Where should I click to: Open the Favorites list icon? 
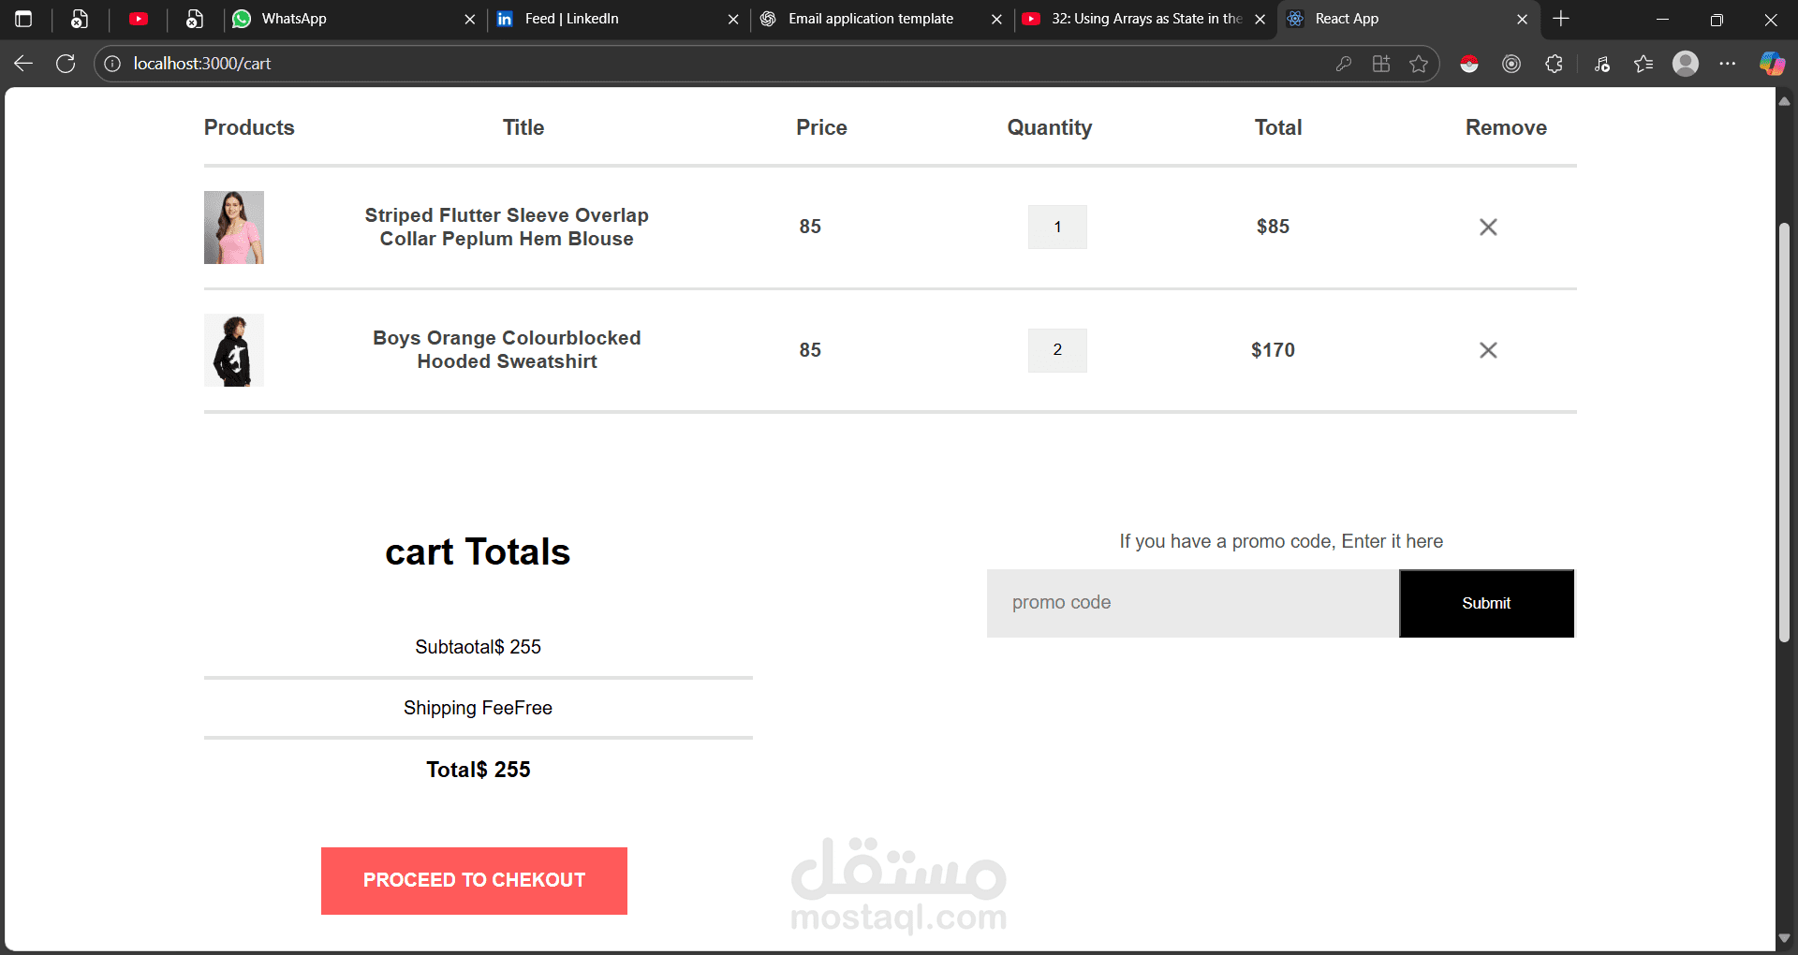coord(1643,64)
